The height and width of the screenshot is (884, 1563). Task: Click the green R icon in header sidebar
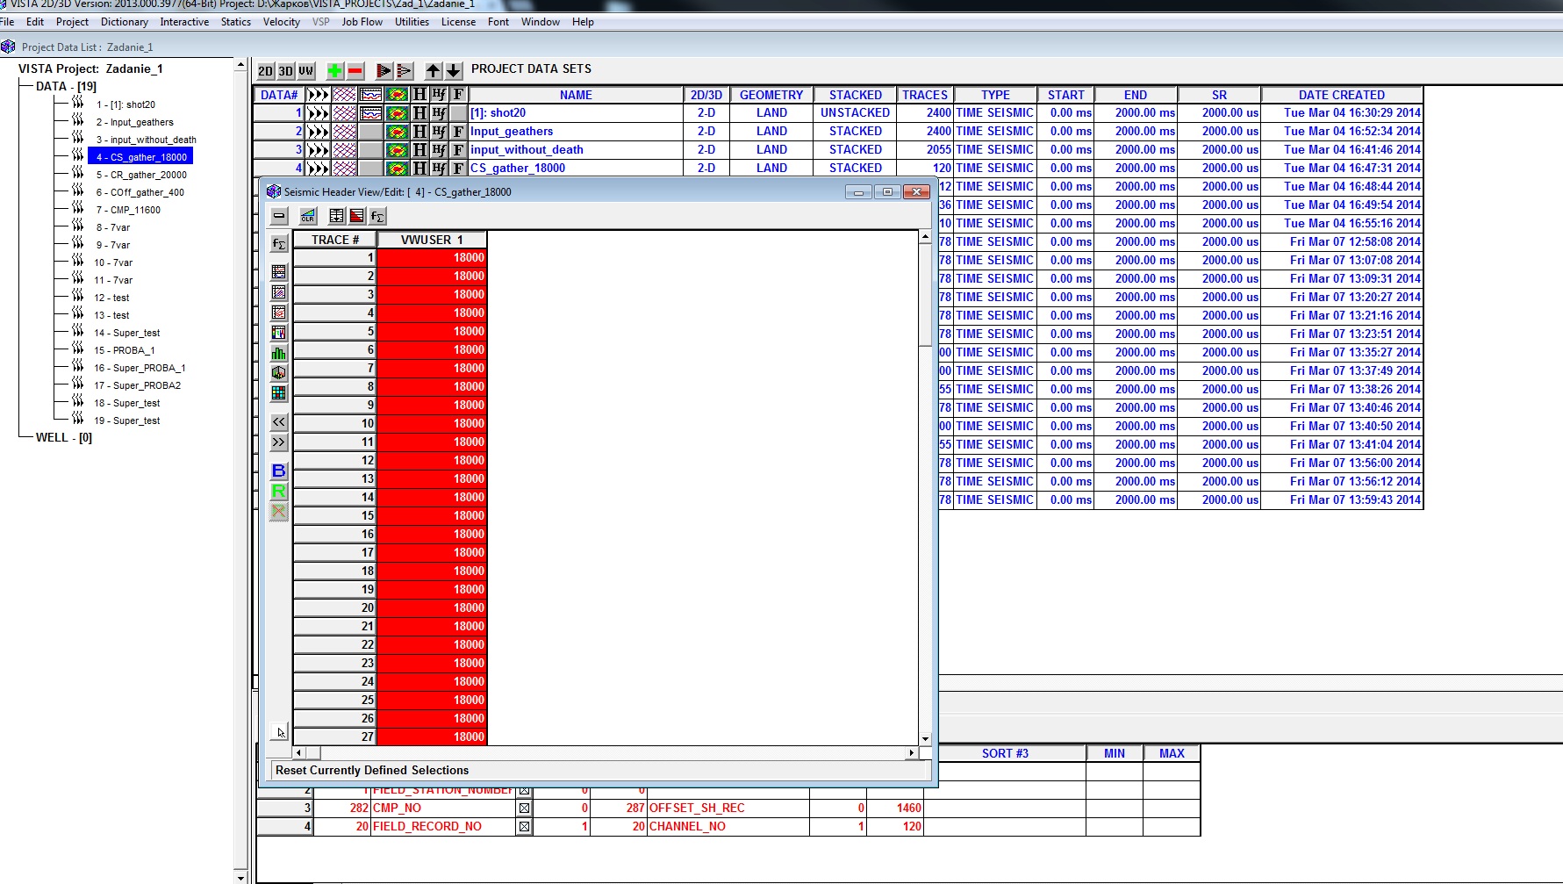click(x=279, y=492)
